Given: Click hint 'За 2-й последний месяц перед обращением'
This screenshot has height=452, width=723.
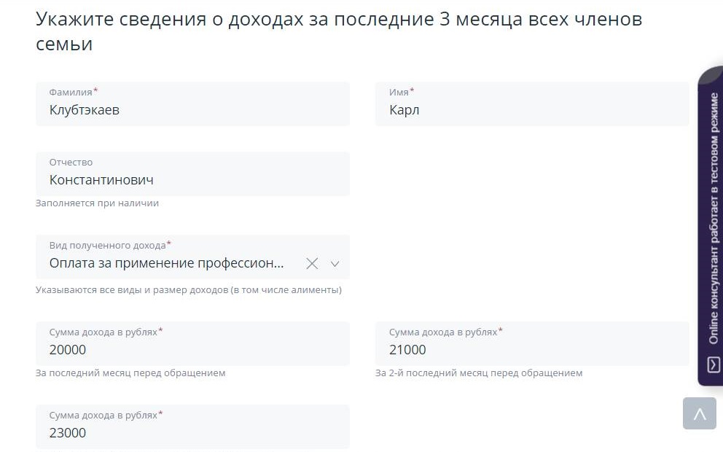Looking at the screenshot, I should coord(478,373).
